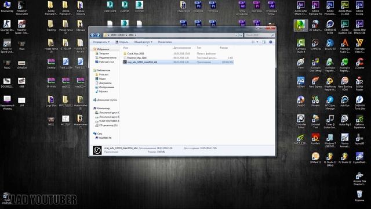Open Adobe Muse CC 2015 shortcut
The width and height of the screenshot is (371, 209).
pos(345,8)
